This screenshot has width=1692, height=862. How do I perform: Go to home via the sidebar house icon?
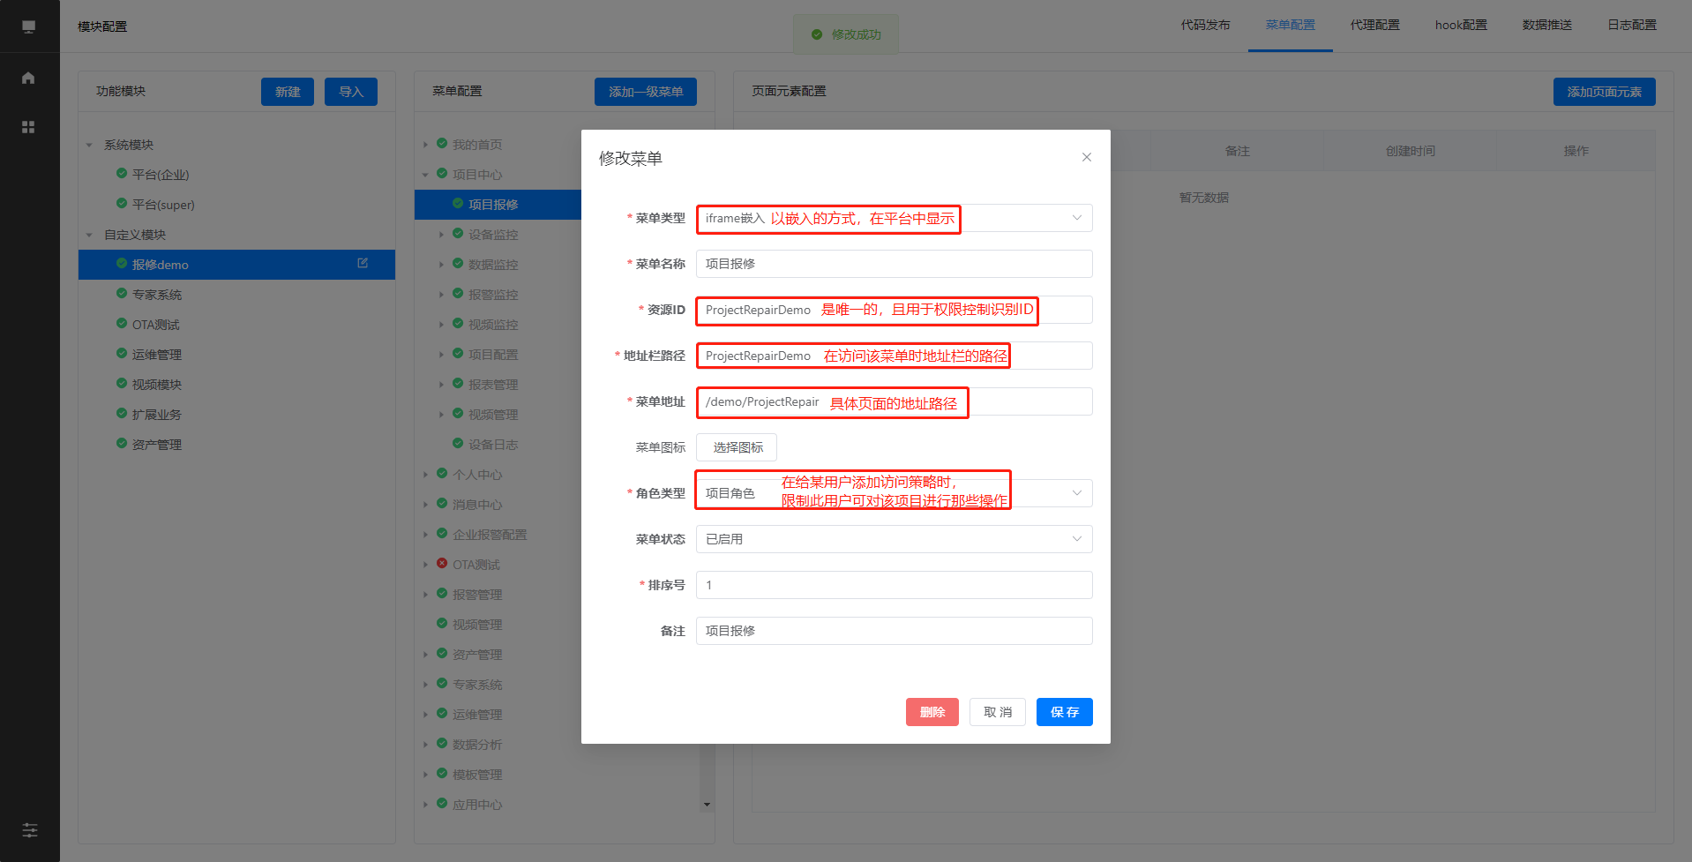tap(28, 78)
